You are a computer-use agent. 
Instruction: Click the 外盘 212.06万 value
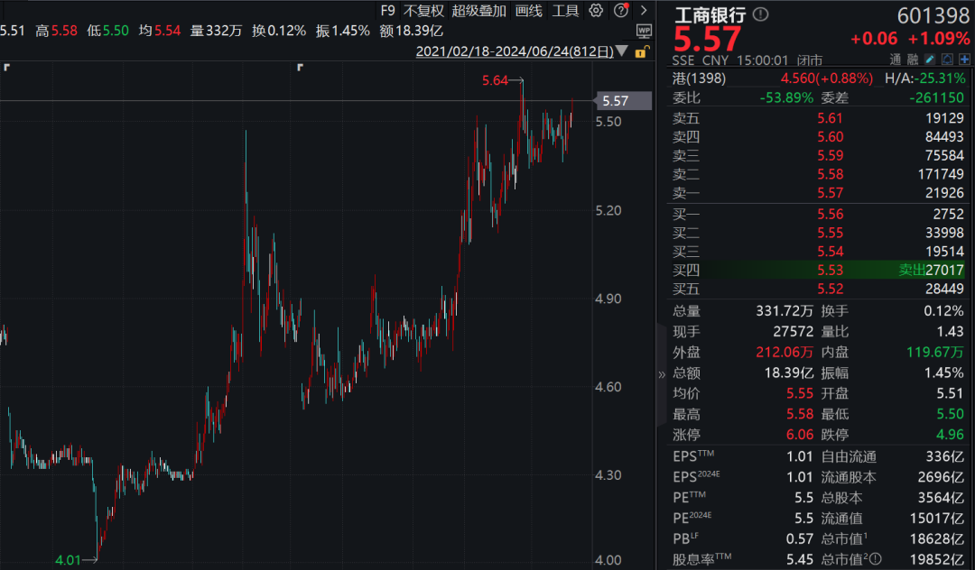click(x=785, y=352)
